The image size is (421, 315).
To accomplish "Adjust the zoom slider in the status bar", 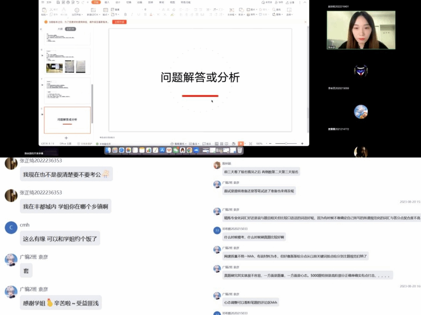I will pyautogui.click(x=286, y=143).
